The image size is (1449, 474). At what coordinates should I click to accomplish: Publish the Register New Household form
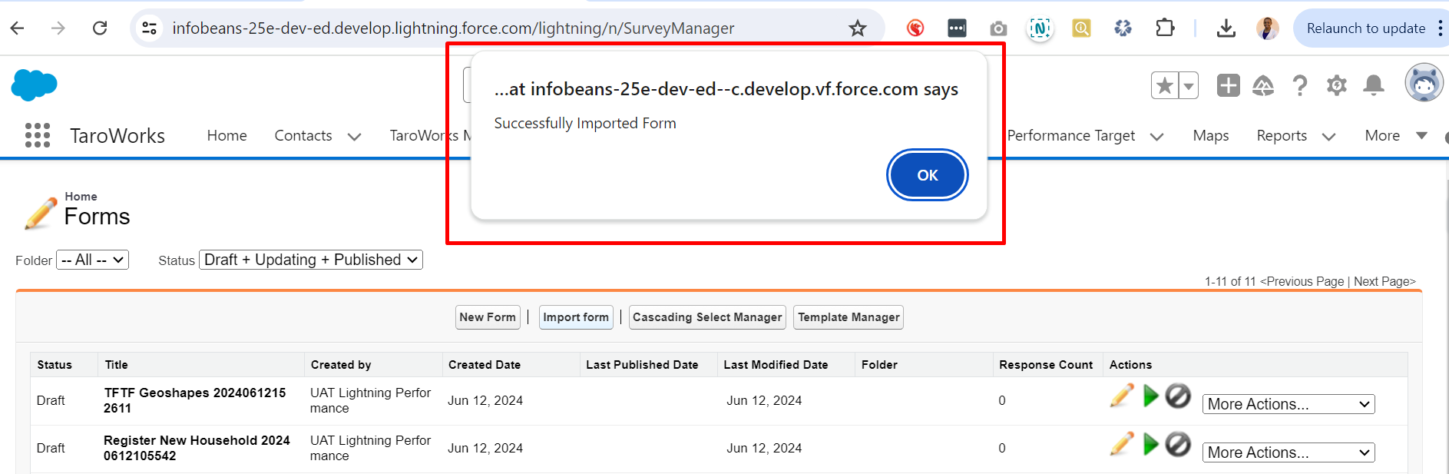[1150, 445]
